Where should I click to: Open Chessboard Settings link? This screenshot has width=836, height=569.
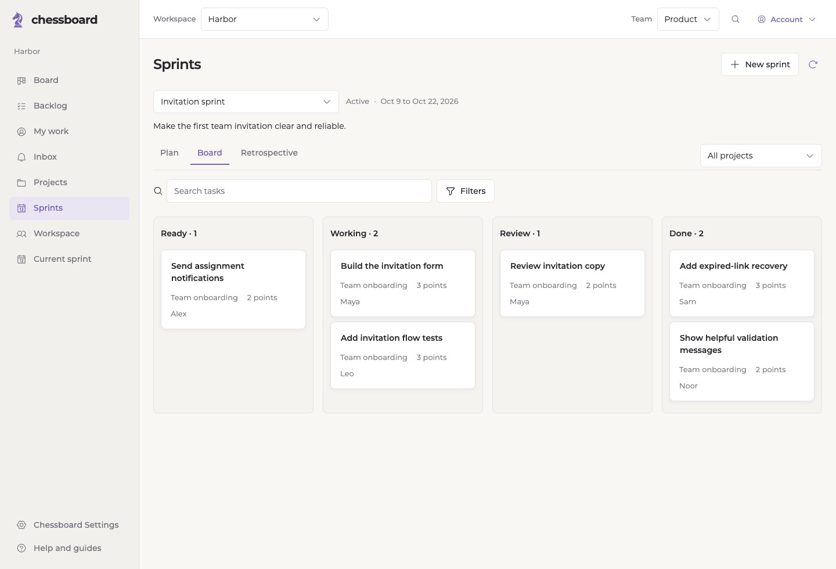(x=69, y=525)
